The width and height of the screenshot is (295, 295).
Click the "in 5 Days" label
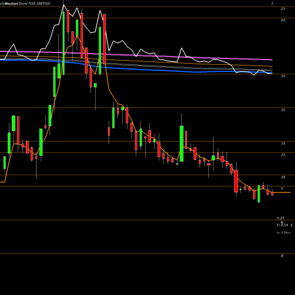283,232
